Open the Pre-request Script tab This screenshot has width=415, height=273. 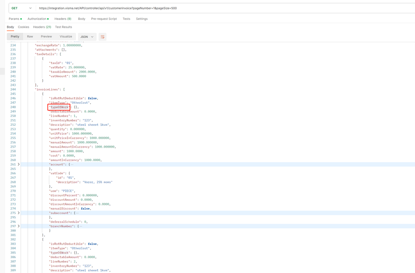tap(104, 19)
